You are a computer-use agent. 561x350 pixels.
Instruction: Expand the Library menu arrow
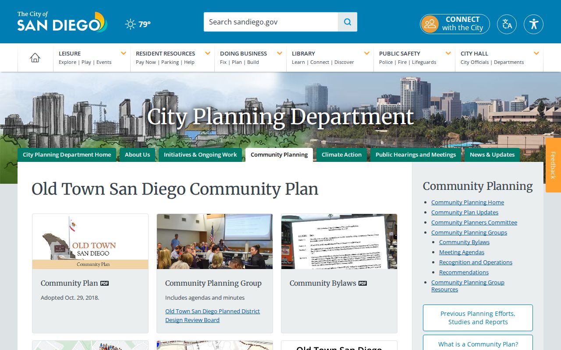[x=366, y=53]
